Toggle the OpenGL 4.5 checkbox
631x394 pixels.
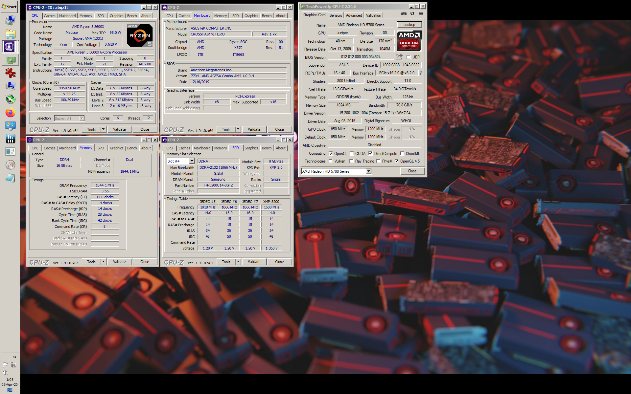coord(397,161)
